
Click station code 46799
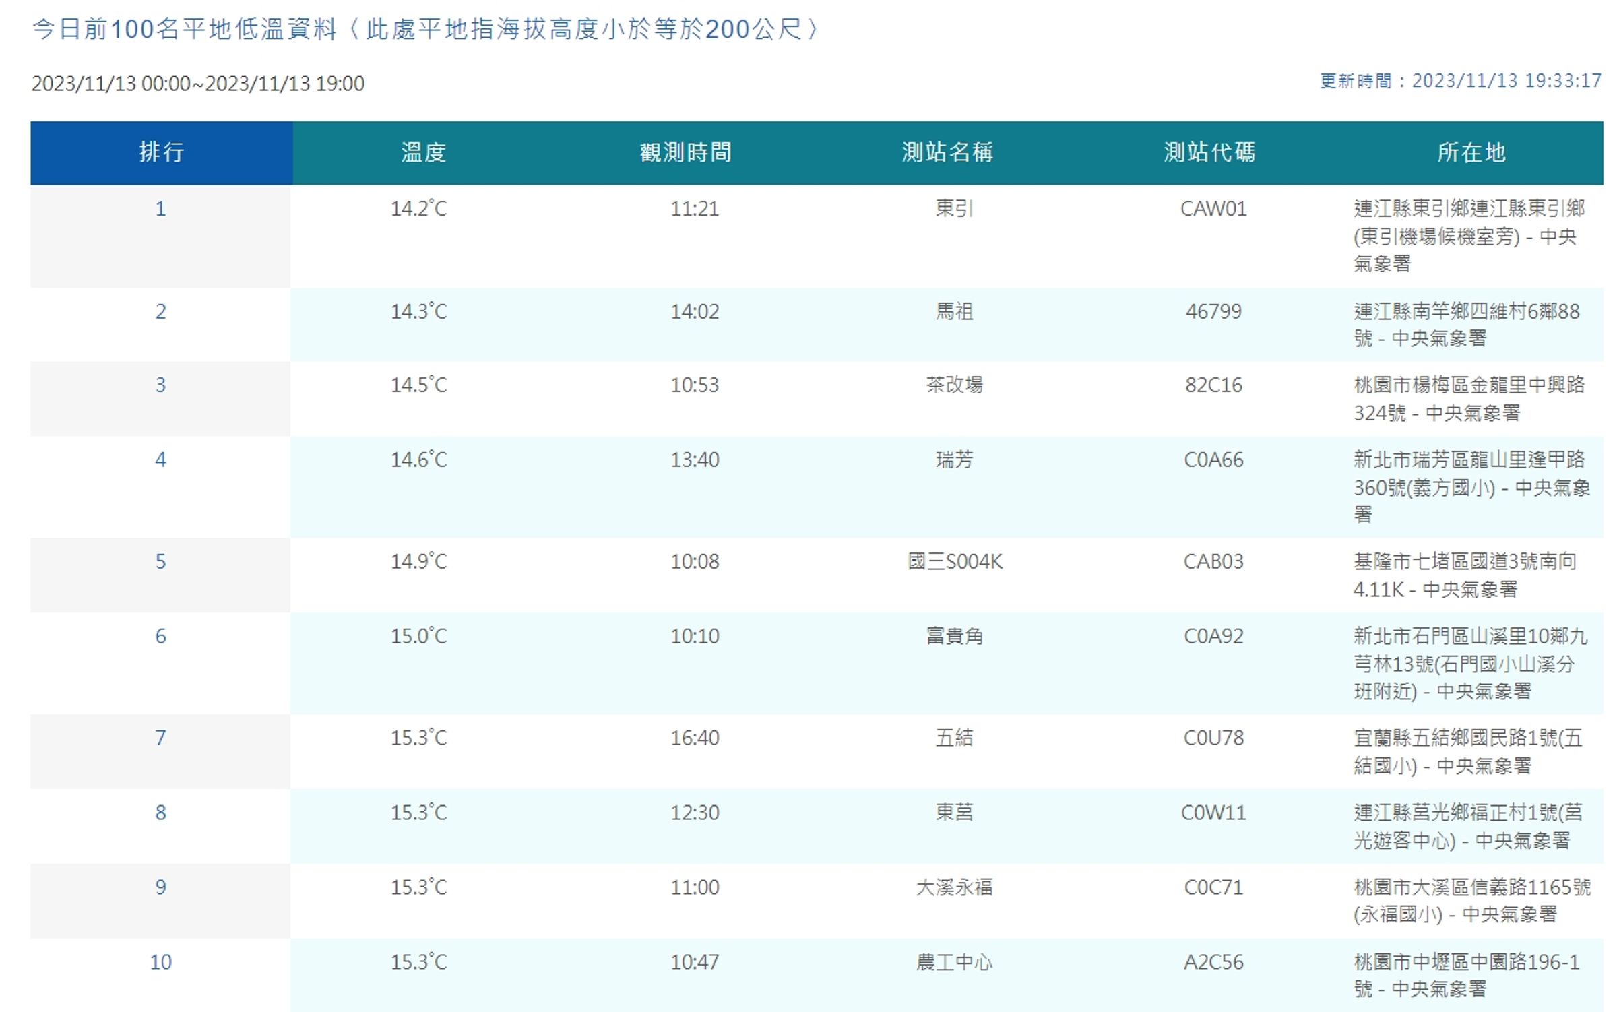tap(1213, 311)
